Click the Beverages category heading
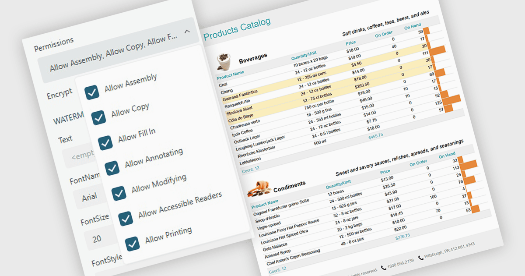525x276 pixels. coord(253,58)
